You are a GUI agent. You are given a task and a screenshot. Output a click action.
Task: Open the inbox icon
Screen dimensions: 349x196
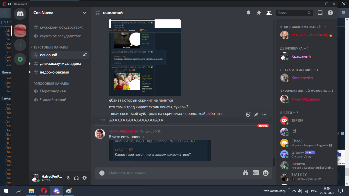[320, 13]
